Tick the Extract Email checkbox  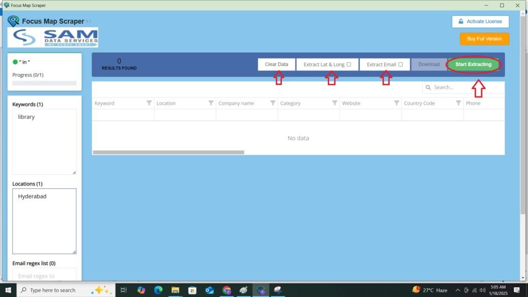click(x=401, y=64)
